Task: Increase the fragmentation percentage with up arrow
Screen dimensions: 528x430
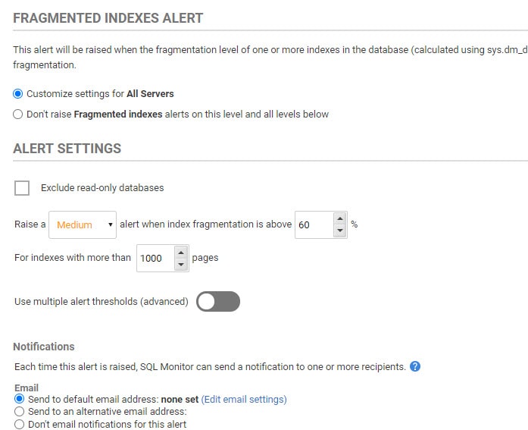Action: point(340,218)
